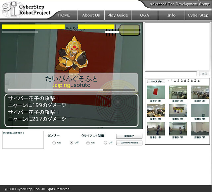This screenshot has height=192, width=212.
Task: Jump to thumbnail page 3
Action: (182, 80)
